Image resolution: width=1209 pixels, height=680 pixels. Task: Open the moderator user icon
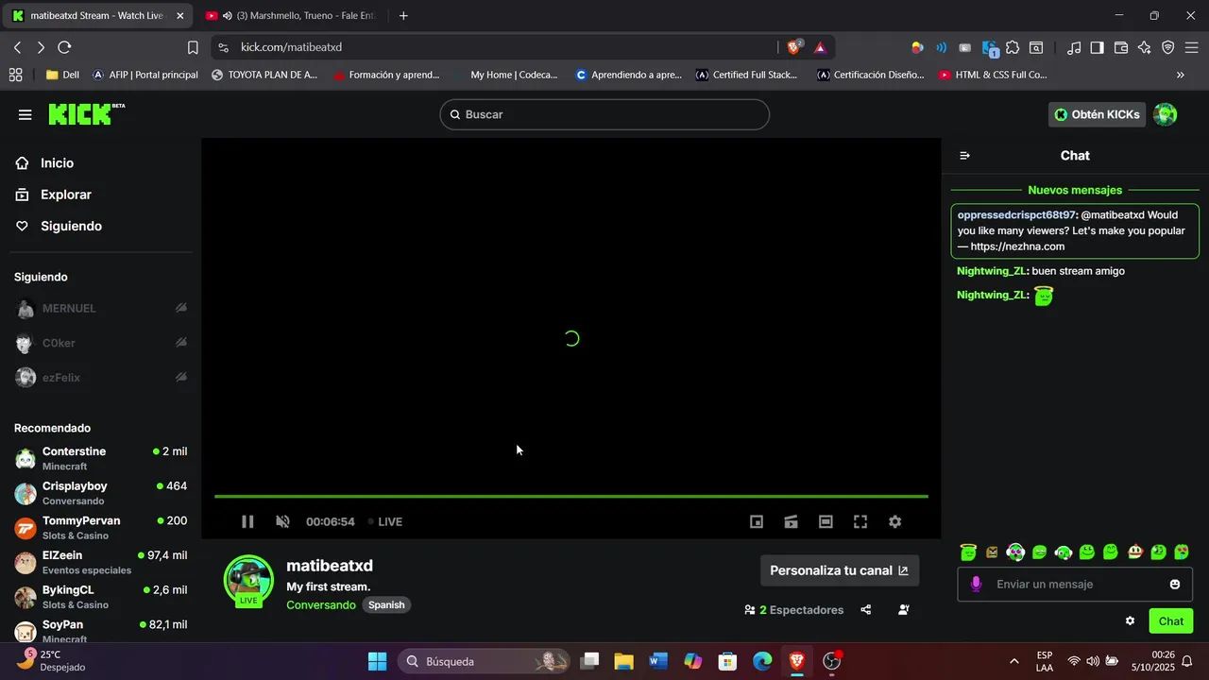coord(903,610)
